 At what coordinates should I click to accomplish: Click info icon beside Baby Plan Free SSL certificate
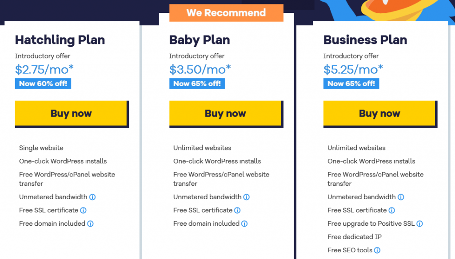click(x=237, y=210)
